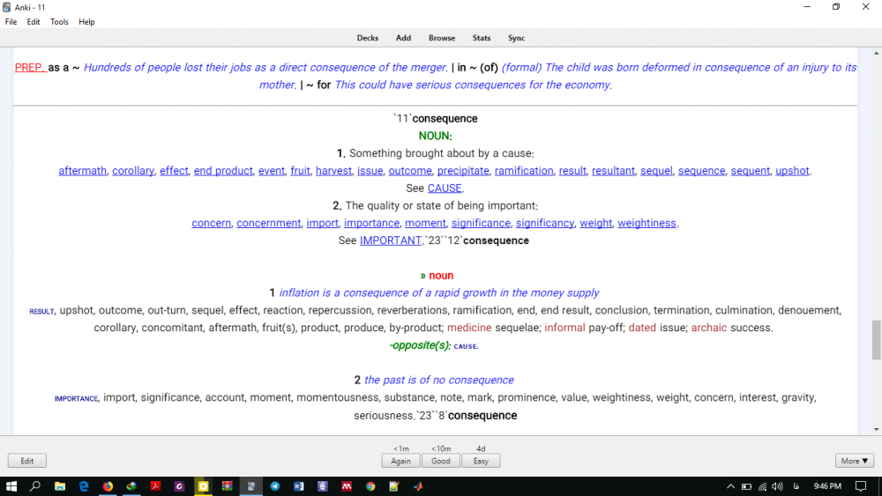Open Stats from the top toolbar
This screenshot has height=496, width=882.
pos(482,38)
